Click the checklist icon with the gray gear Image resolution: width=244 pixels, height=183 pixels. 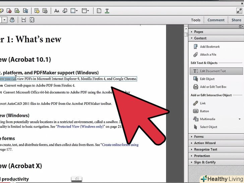click(45, 11)
